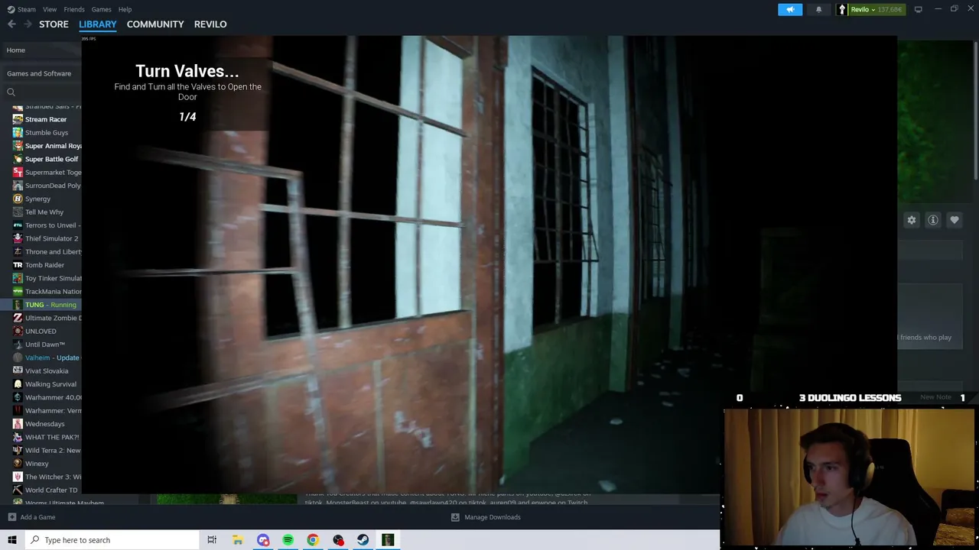Click the Windows taskbar search box
The image size is (979, 550).
click(x=112, y=540)
